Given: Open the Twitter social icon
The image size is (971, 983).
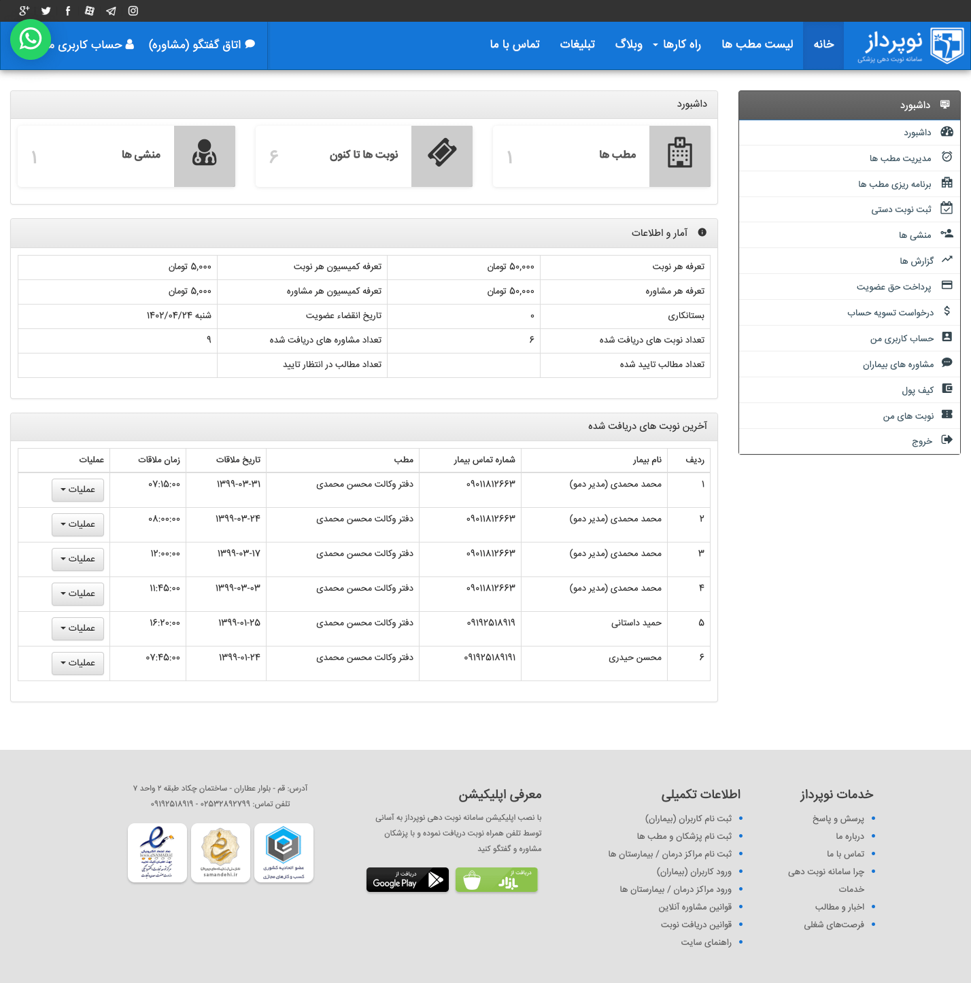Looking at the screenshot, I should coord(46,11).
